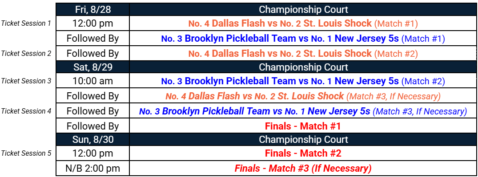The image size is (478, 177).
Task: Click Dallas Flash Match #3, If Necessary
Action: (303, 96)
